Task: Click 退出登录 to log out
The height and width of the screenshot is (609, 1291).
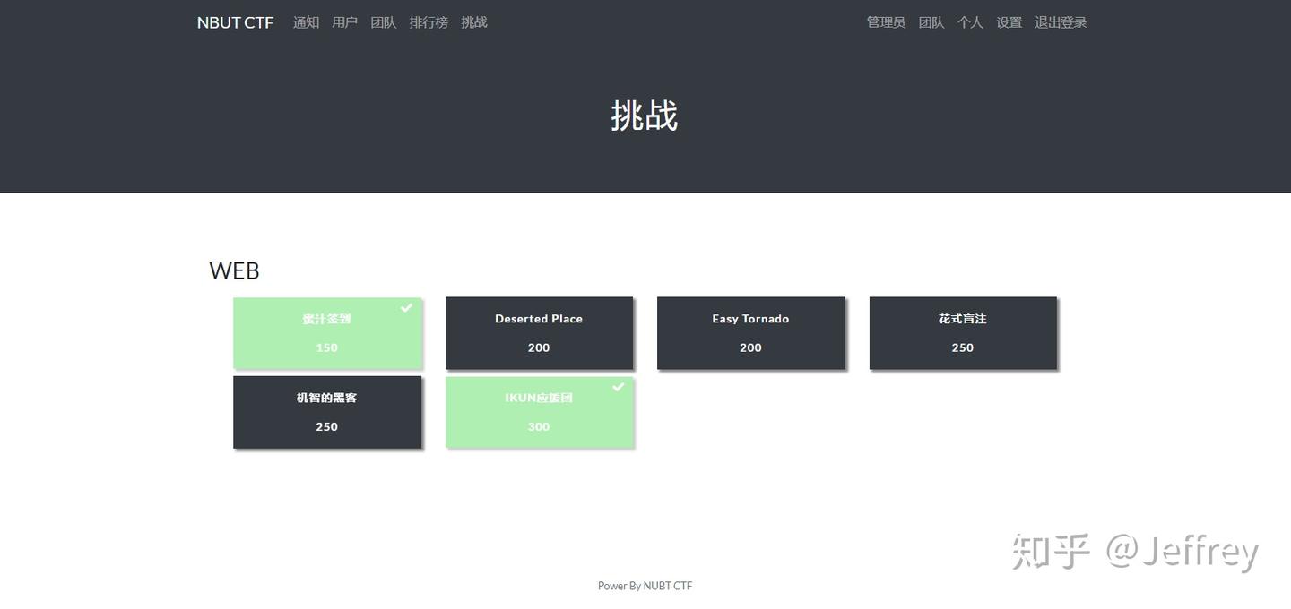Action: pos(1061,21)
